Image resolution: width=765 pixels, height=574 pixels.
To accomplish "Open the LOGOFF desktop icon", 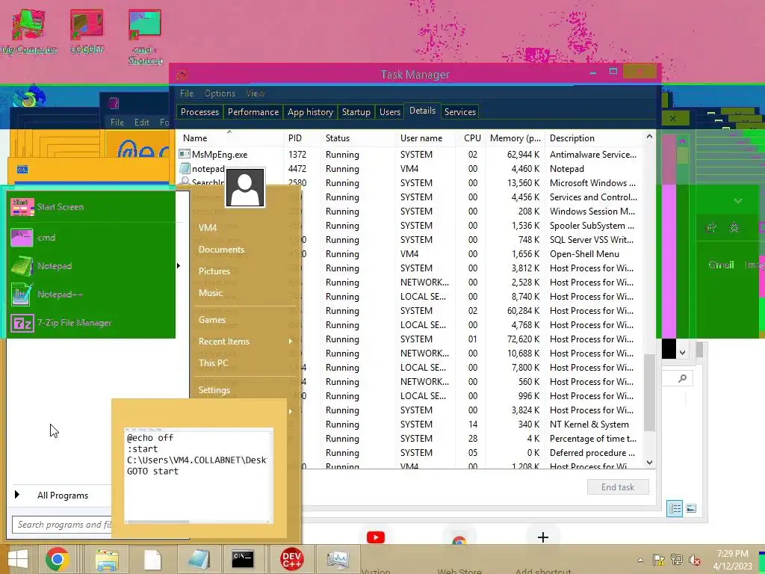I will (87, 31).
